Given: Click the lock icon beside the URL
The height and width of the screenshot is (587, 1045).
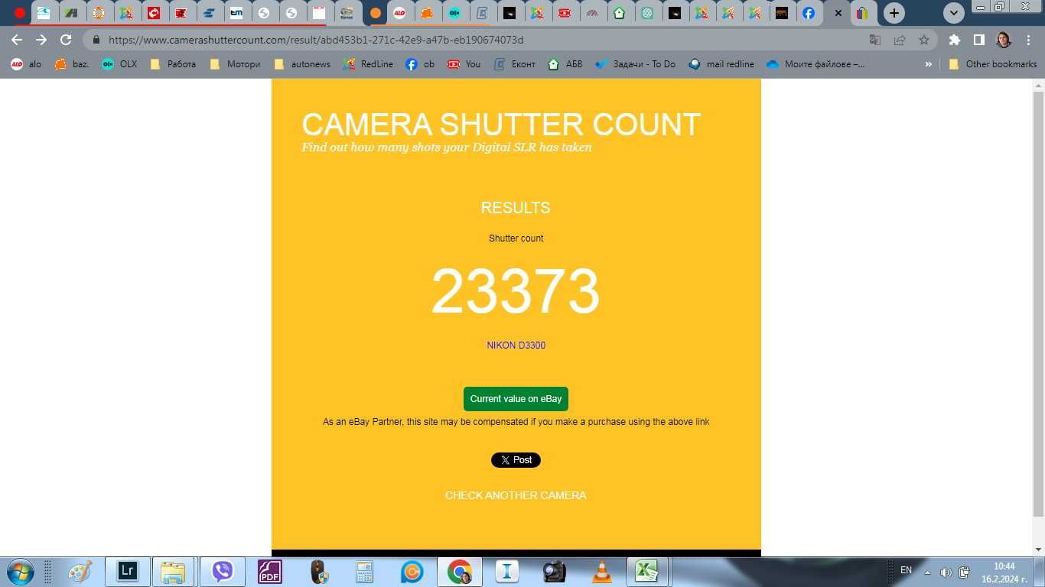Looking at the screenshot, I should pyautogui.click(x=96, y=40).
